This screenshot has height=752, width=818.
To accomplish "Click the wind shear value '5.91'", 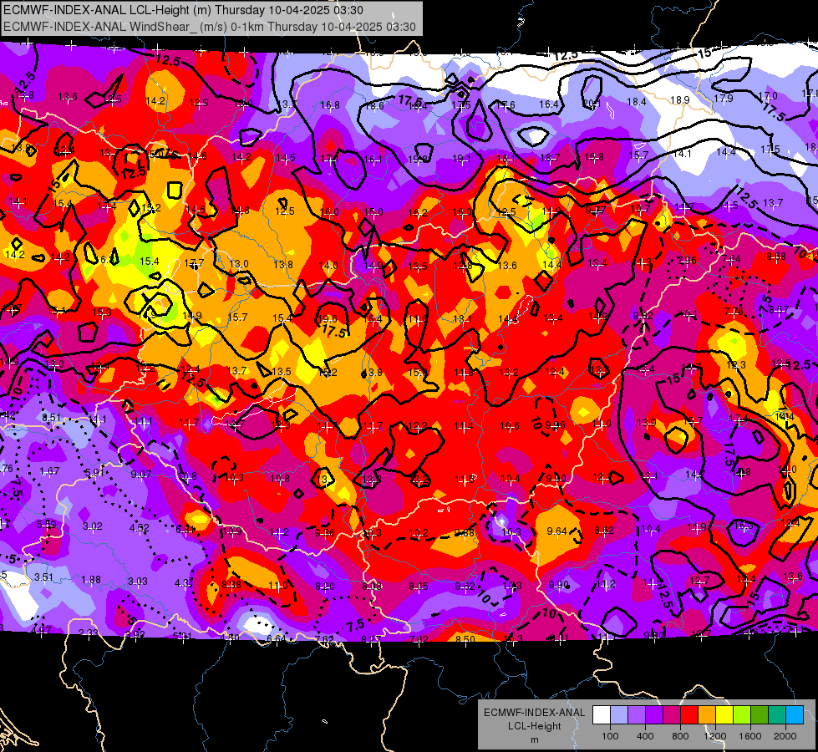I will tap(95, 473).
